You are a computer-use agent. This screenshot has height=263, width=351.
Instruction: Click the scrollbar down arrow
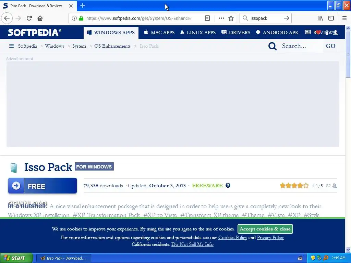[x=348, y=250]
